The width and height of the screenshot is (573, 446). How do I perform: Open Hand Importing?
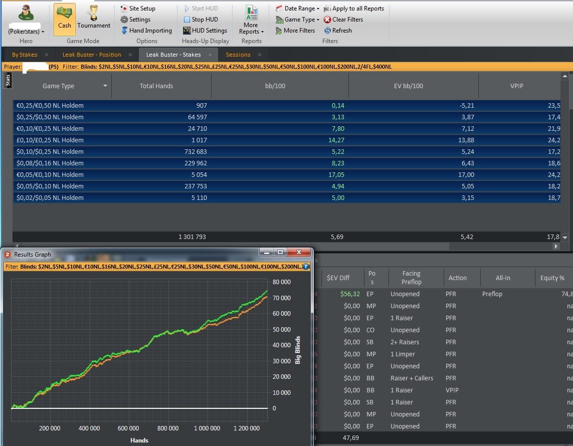[x=146, y=30]
